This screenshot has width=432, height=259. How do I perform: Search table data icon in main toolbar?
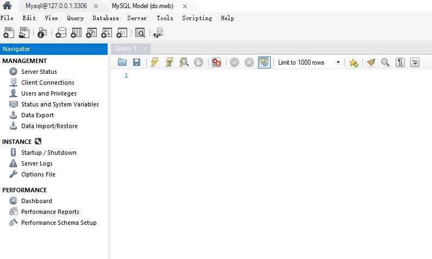[x=140, y=33]
